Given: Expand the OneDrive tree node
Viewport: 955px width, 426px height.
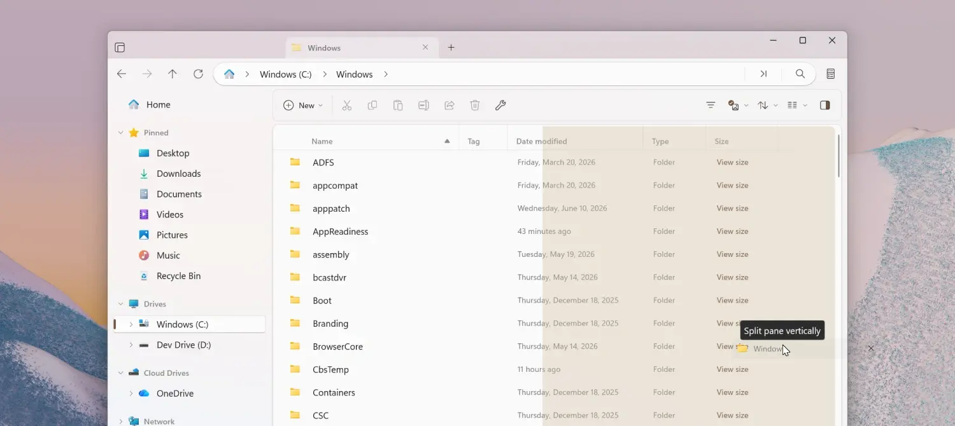Looking at the screenshot, I should pyautogui.click(x=131, y=394).
